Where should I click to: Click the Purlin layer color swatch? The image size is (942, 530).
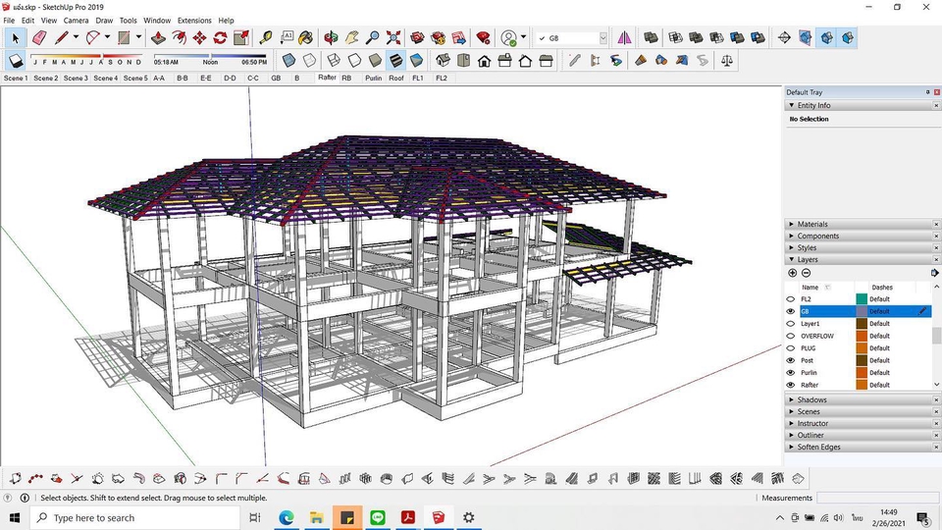[x=862, y=373]
